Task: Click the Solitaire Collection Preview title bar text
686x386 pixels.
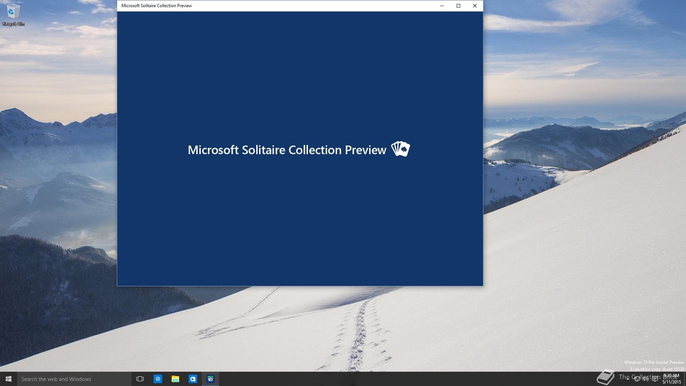Action: [156, 6]
